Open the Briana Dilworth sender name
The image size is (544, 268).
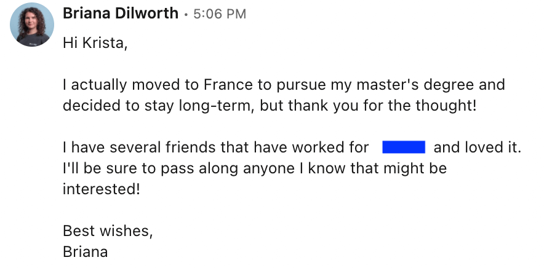[x=121, y=13]
